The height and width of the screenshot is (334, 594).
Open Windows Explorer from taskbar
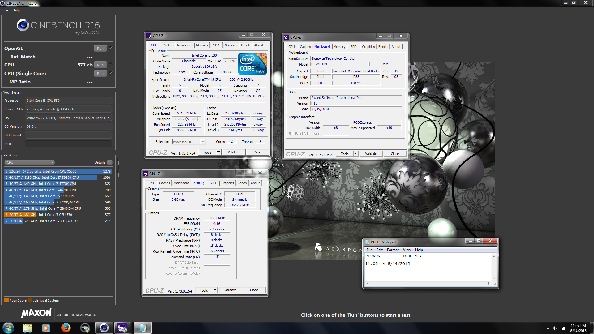(x=27, y=328)
